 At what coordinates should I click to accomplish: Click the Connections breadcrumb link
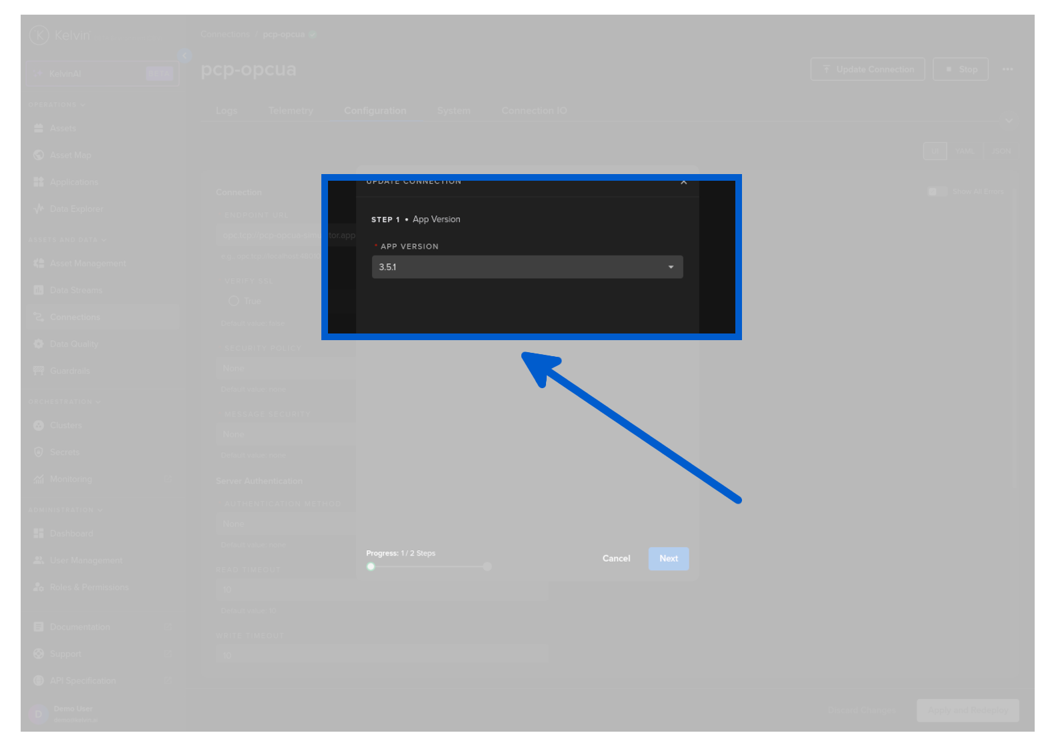pos(225,35)
